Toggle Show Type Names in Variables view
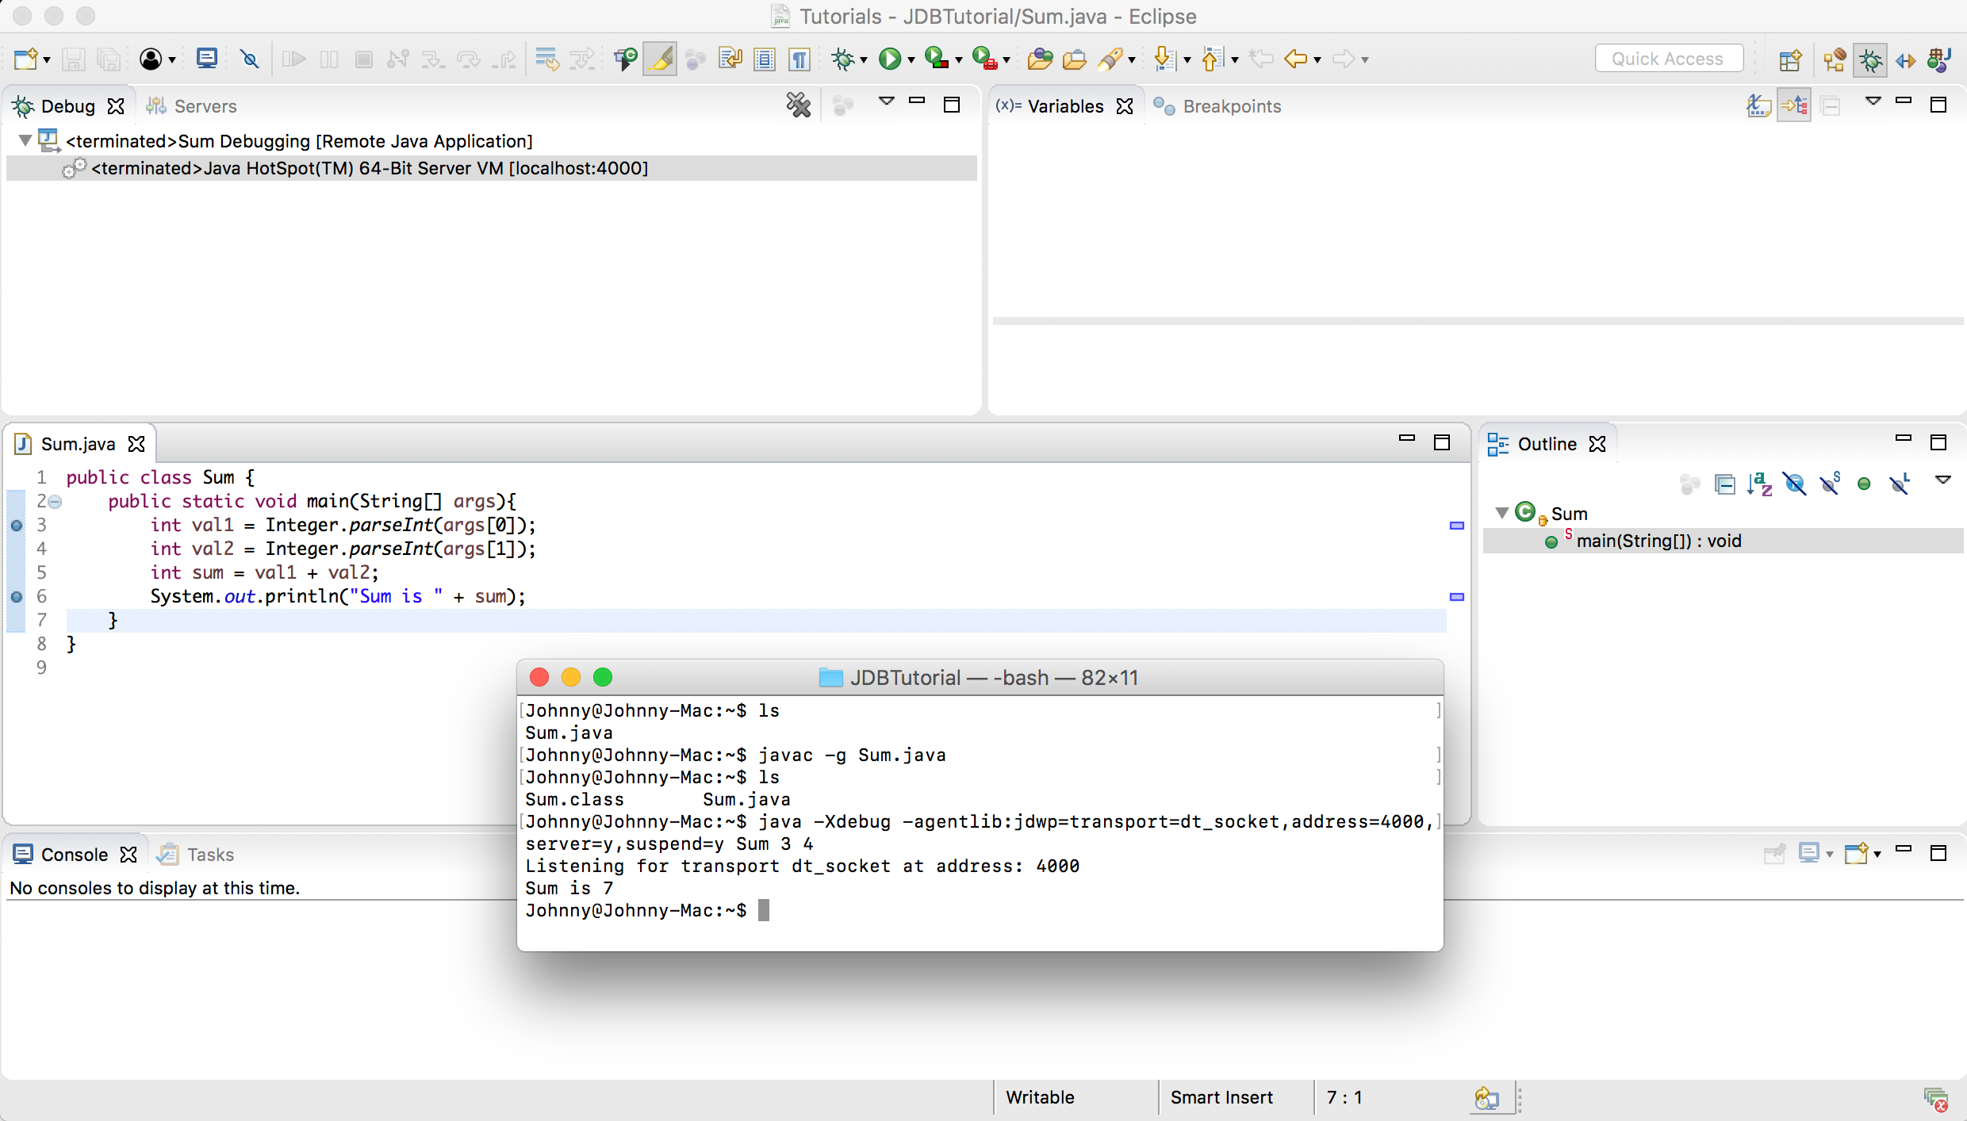This screenshot has width=1967, height=1121. point(1758,105)
